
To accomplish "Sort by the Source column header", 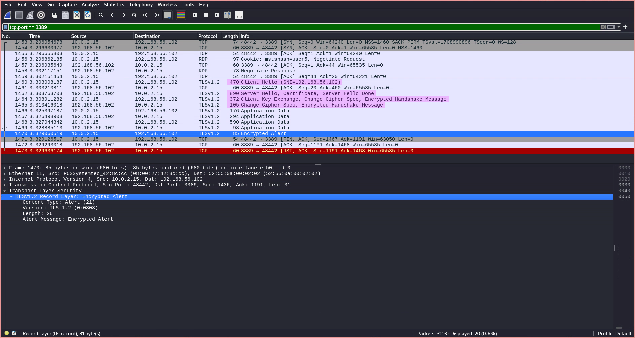I will [x=101, y=36].
